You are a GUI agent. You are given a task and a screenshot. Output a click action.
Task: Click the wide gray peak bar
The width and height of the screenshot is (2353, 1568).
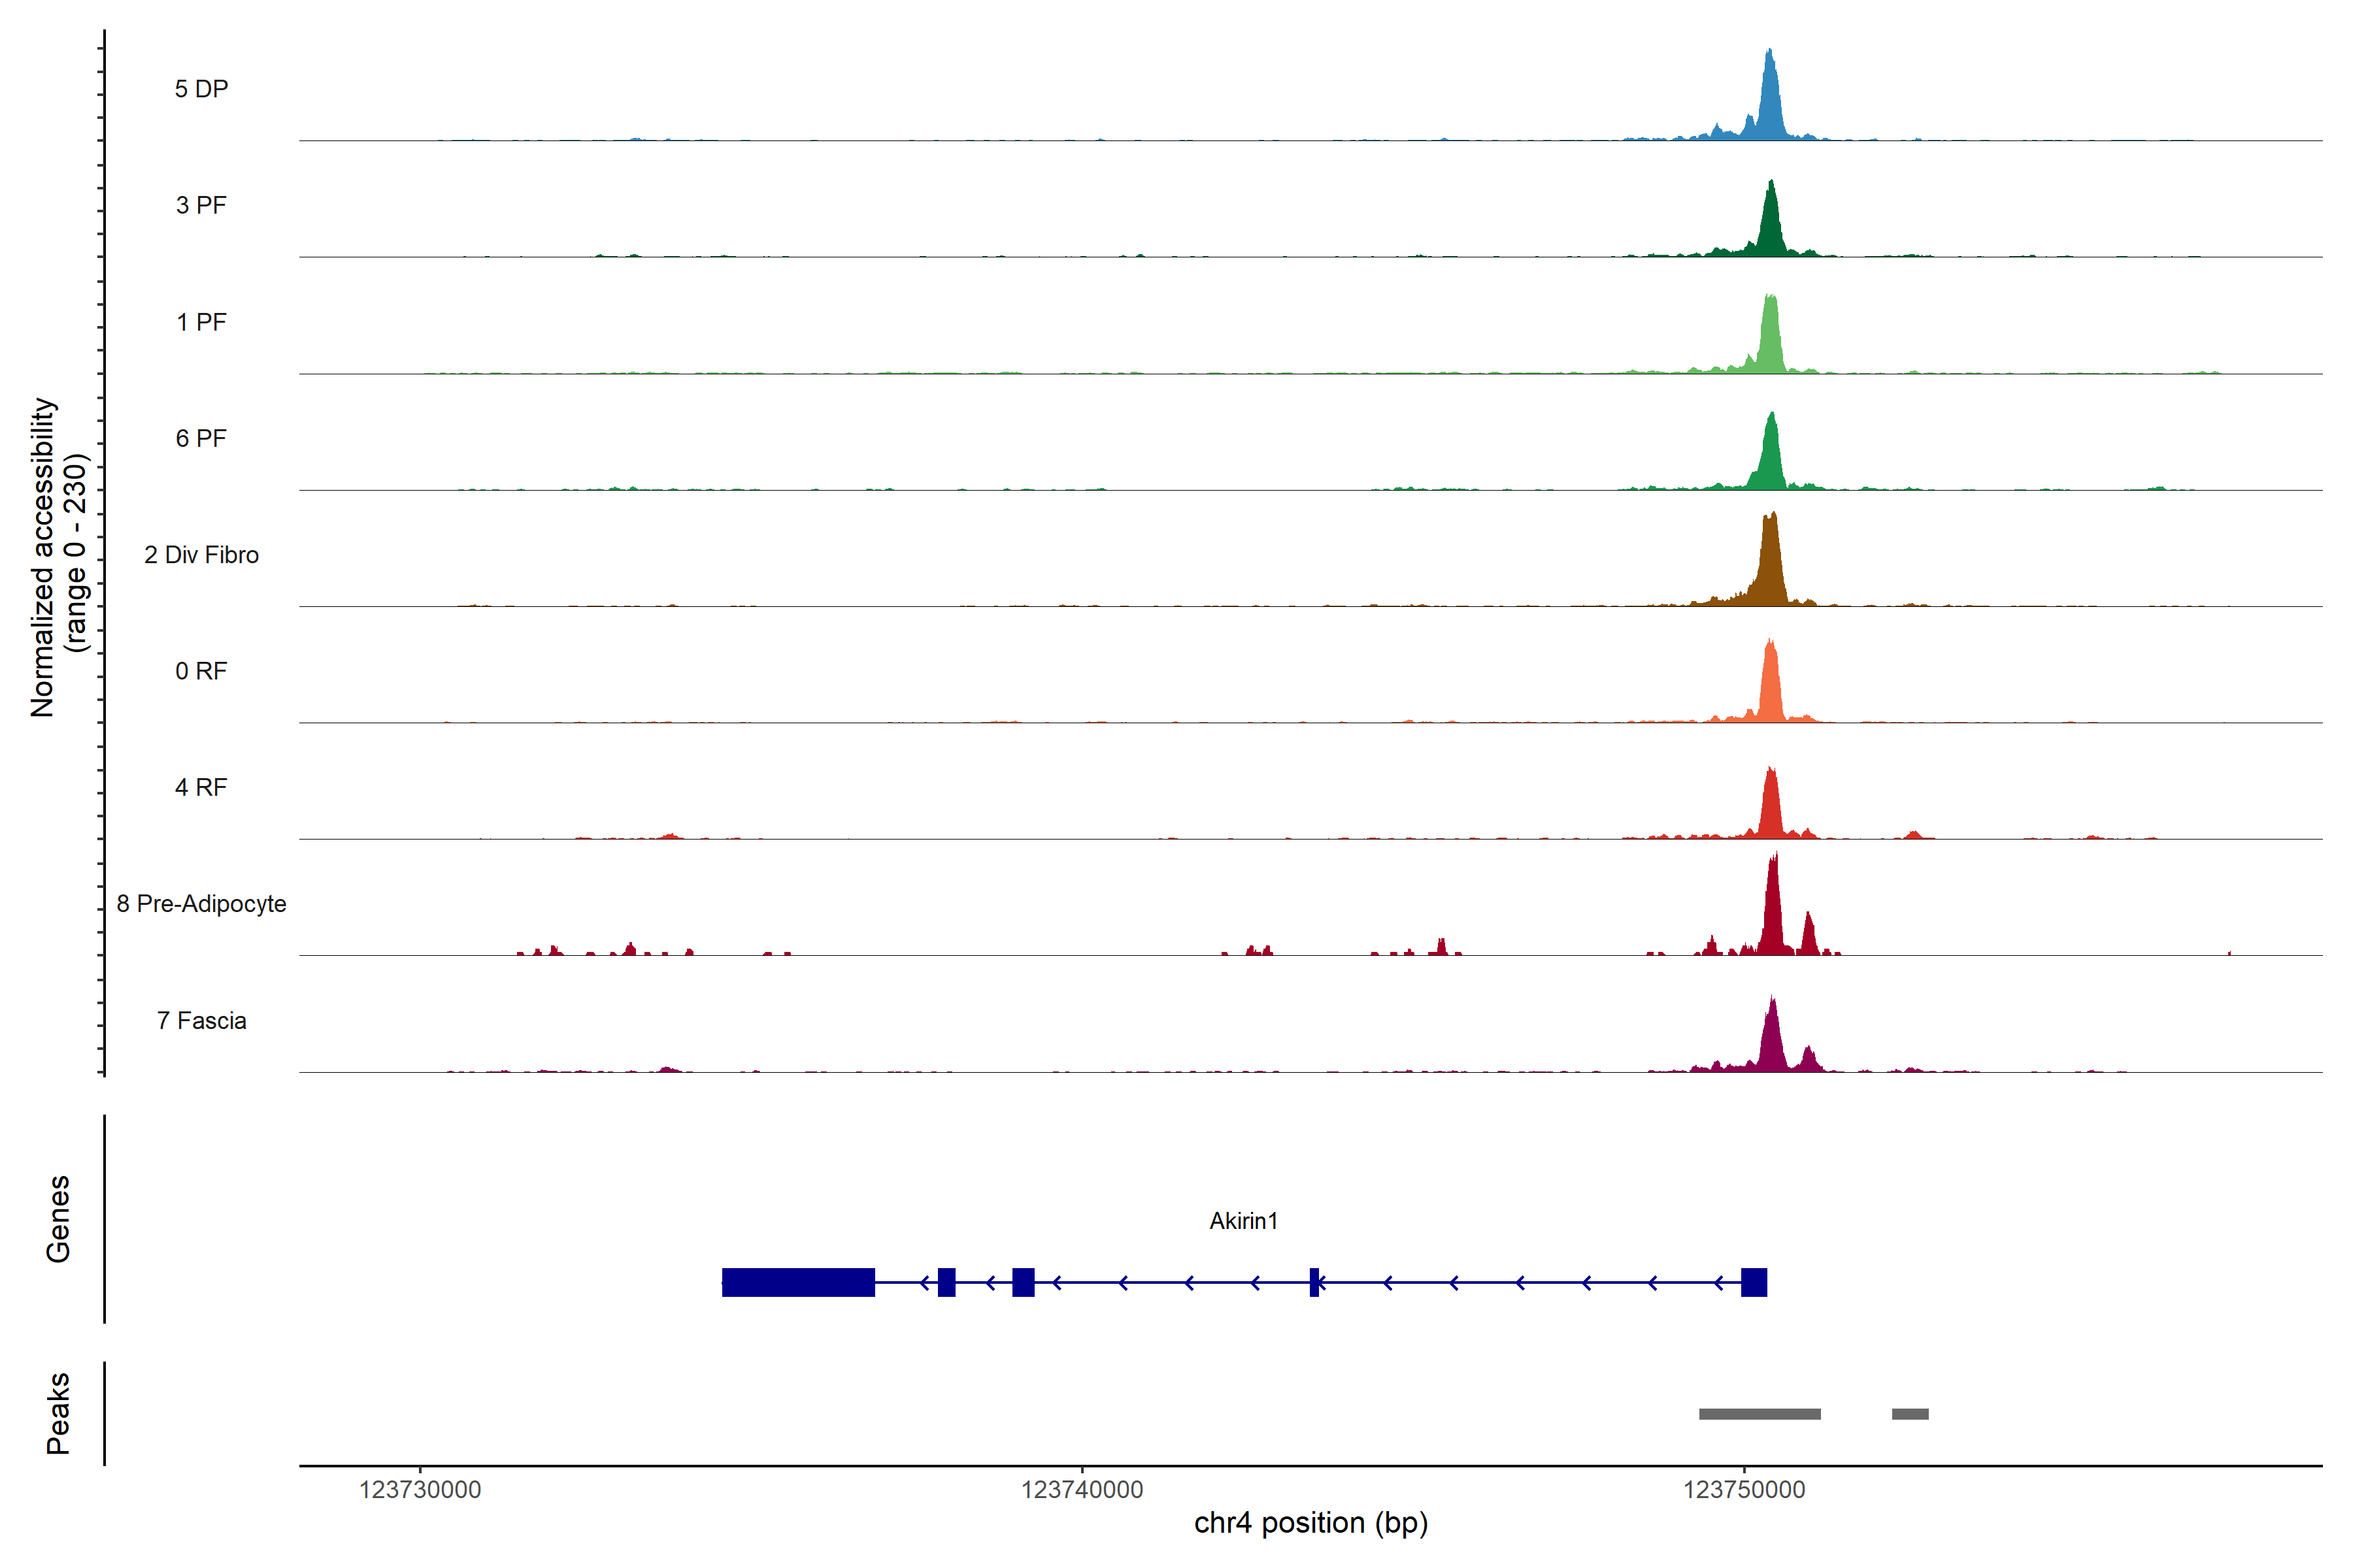tap(1760, 1414)
